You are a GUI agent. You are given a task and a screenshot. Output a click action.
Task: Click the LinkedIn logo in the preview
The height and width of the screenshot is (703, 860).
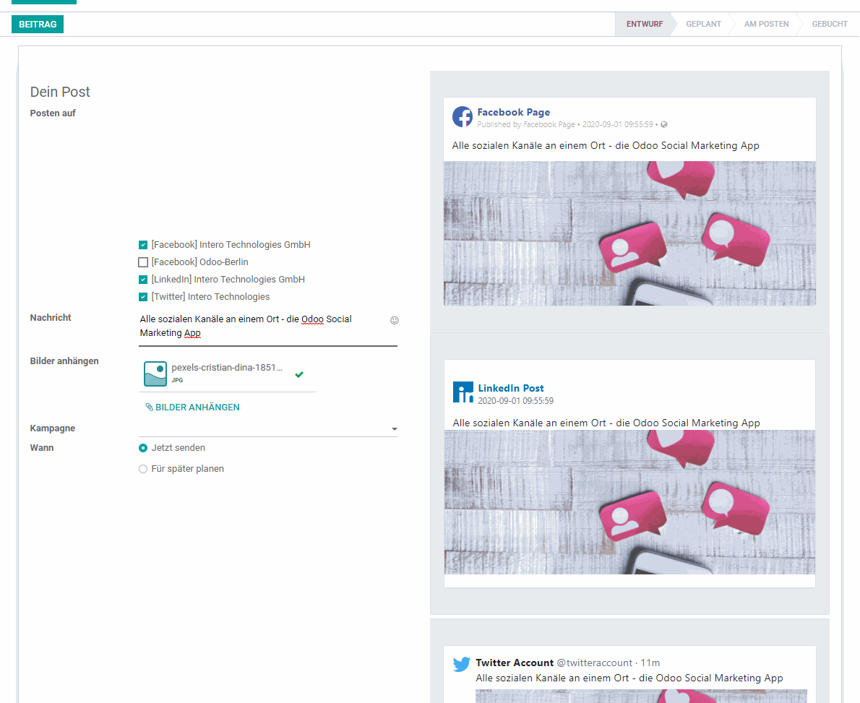(x=463, y=392)
